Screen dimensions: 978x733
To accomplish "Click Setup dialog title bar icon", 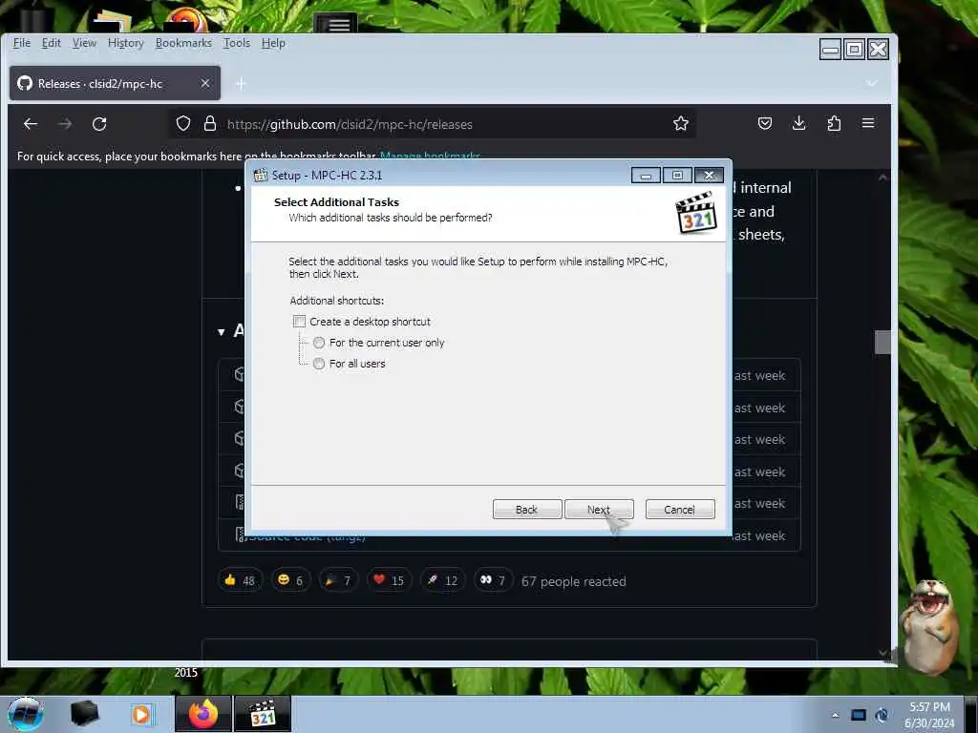I will coord(260,176).
